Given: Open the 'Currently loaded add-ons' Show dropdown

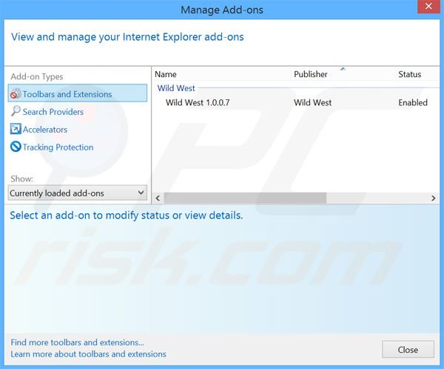Looking at the screenshot, I should 78,193.
